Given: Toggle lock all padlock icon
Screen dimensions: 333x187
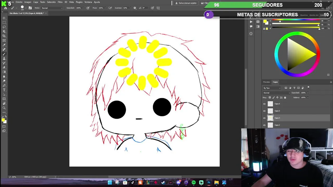Looking at the screenshot, I should (x=285, y=97).
